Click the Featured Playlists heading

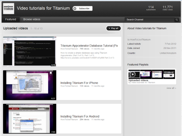coord(138,65)
